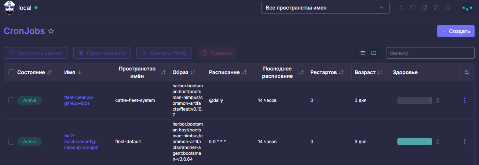Click the download kubeconfig file icon
This screenshot has height=165, width=479.
(x=425, y=8)
